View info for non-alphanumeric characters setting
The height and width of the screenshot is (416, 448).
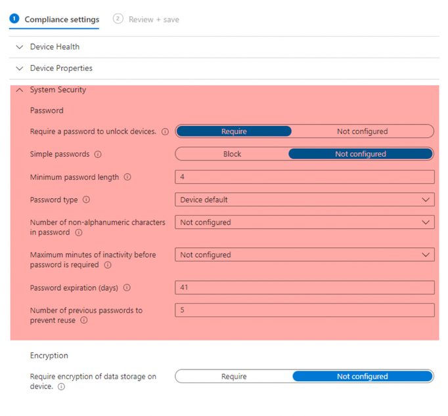[x=79, y=232]
